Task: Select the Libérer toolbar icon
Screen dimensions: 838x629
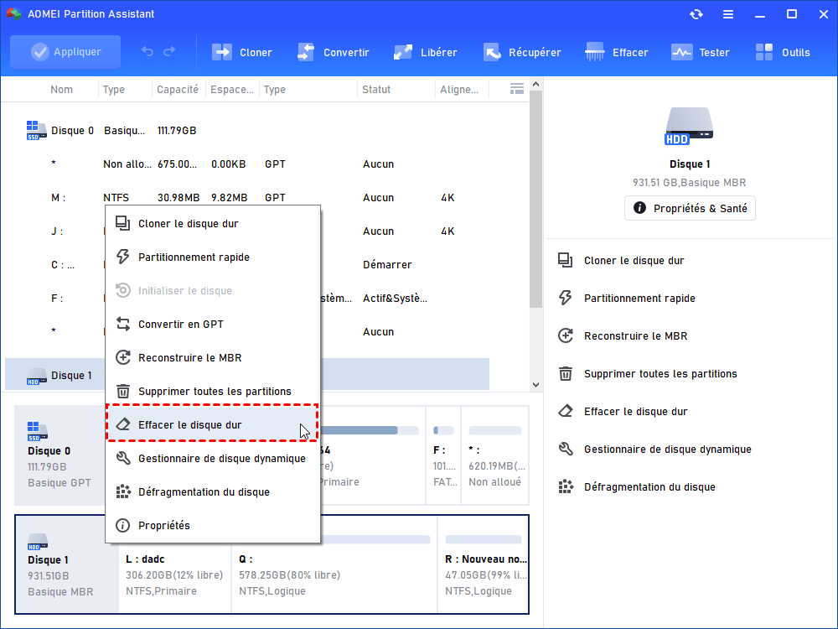Action: pos(403,52)
